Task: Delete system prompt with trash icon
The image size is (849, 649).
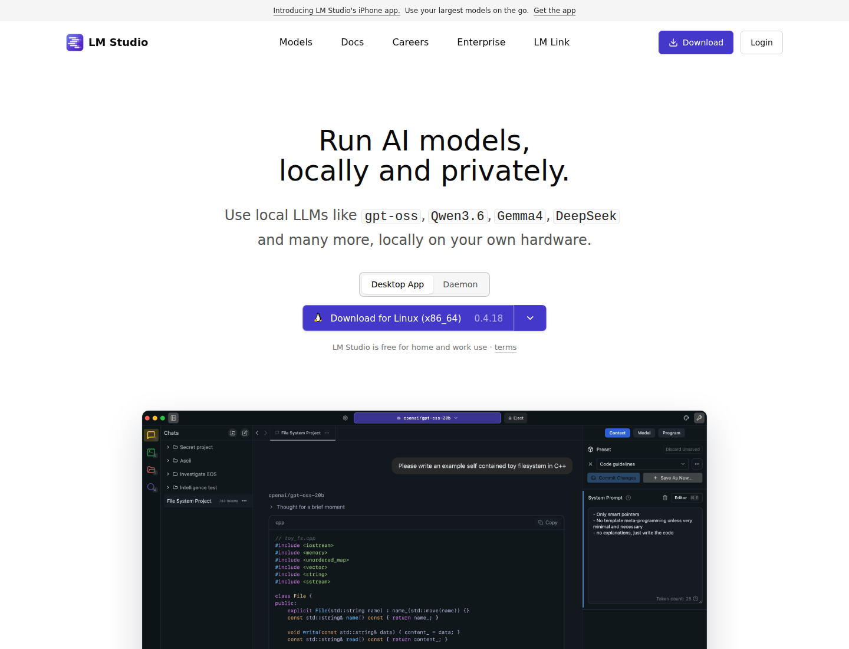Action: (665, 497)
